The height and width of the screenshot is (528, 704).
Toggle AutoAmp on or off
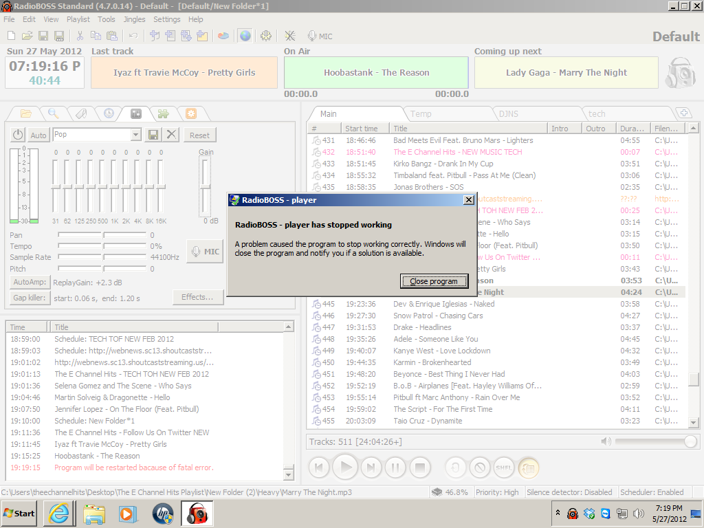30,282
